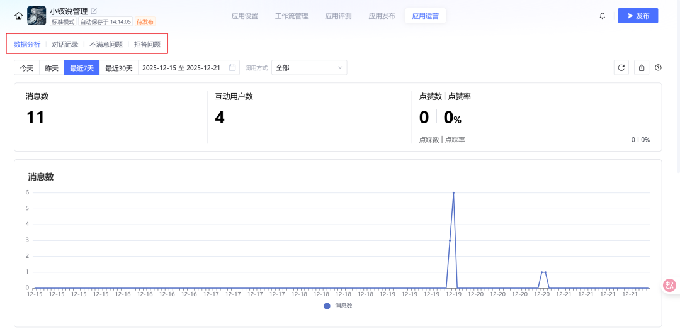
Task: Open the notification bell
Action: click(x=602, y=16)
